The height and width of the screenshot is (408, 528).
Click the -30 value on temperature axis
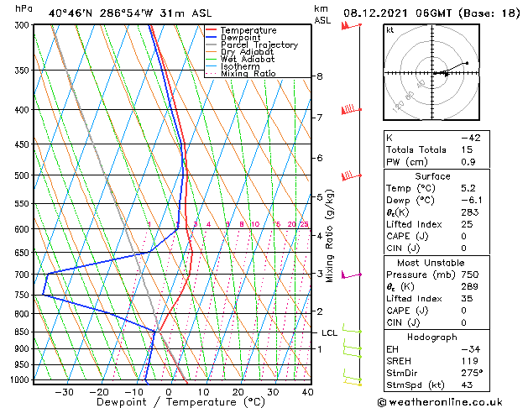coord(64,392)
